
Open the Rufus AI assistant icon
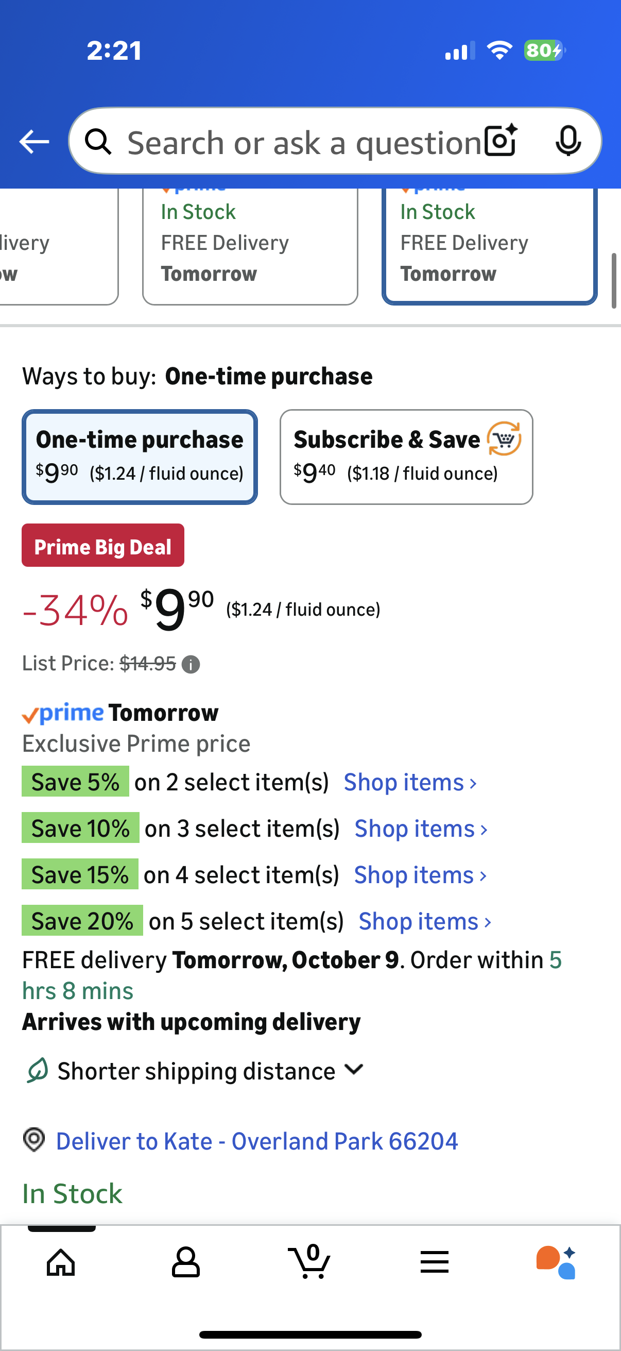556,1261
